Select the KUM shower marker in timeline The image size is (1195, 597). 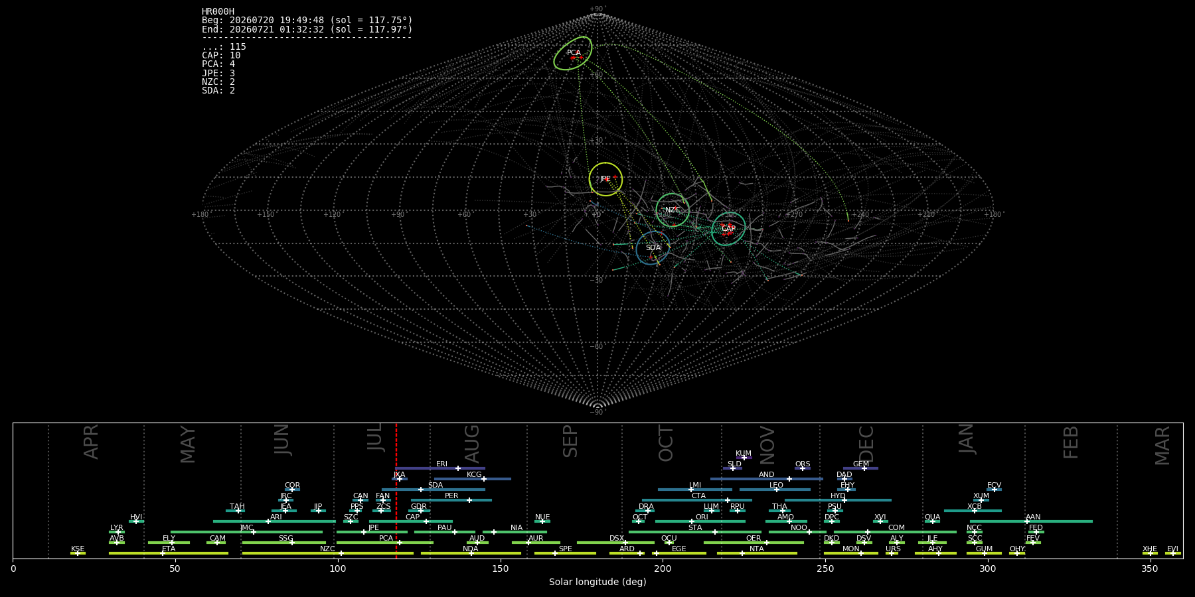(x=744, y=458)
